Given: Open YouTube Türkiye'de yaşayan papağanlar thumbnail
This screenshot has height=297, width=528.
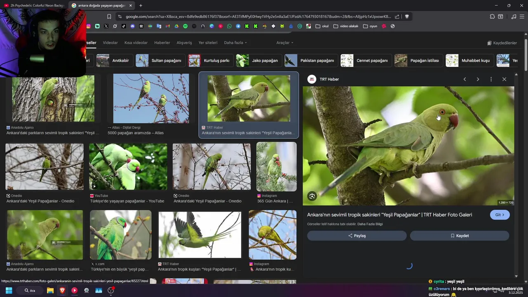Looking at the screenshot, I should click(128, 167).
